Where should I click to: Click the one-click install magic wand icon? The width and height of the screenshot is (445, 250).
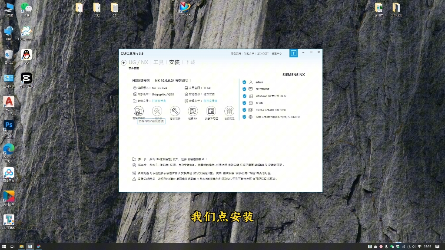point(157,112)
